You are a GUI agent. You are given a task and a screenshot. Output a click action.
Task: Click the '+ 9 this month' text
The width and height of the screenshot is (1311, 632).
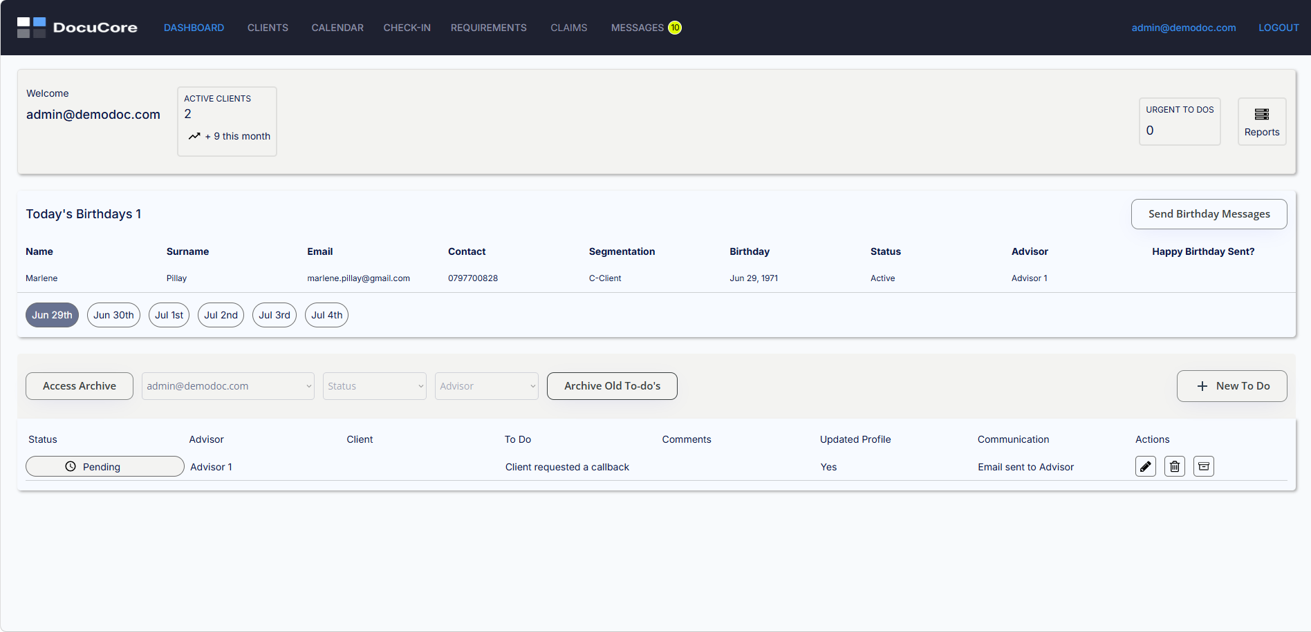(238, 136)
